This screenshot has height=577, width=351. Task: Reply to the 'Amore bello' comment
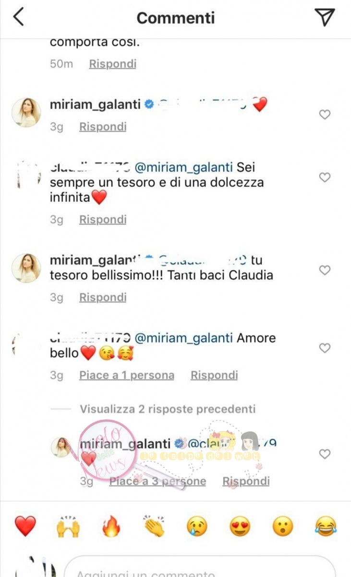[x=214, y=375]
